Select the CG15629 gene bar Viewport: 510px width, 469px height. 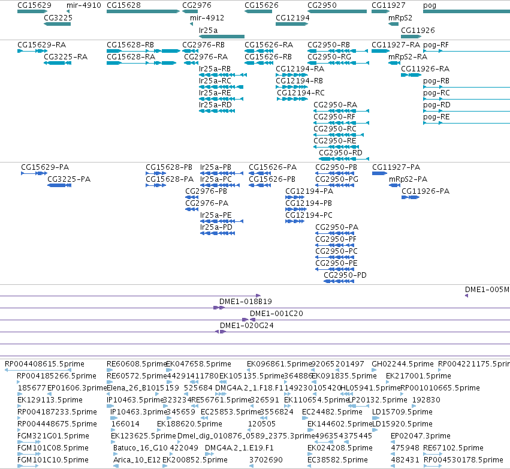tap(32, 11)
